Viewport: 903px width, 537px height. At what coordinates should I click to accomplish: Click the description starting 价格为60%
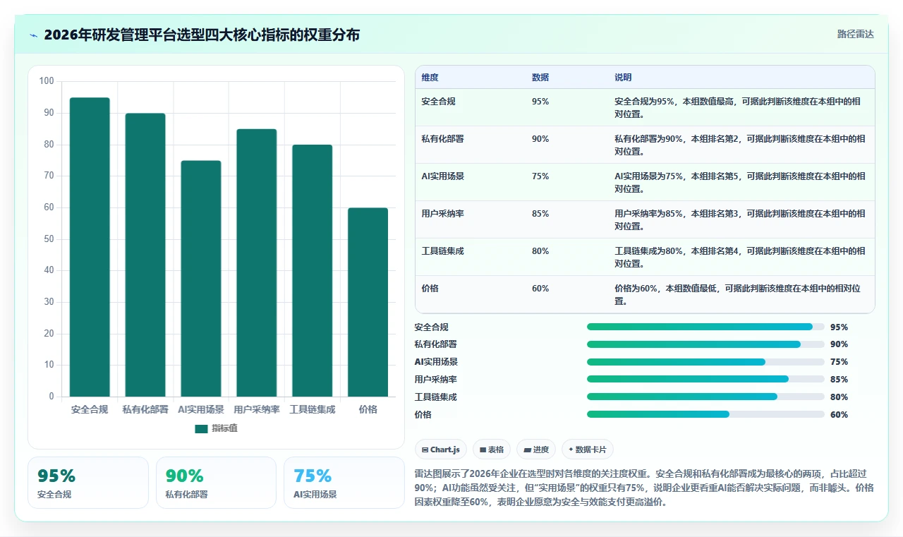click(738, 294)
